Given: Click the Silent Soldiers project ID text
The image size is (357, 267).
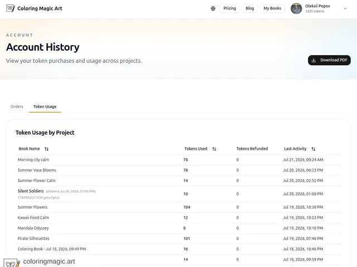Looking at the screenshot, I should pyautogui.click(x=38, y=197).
